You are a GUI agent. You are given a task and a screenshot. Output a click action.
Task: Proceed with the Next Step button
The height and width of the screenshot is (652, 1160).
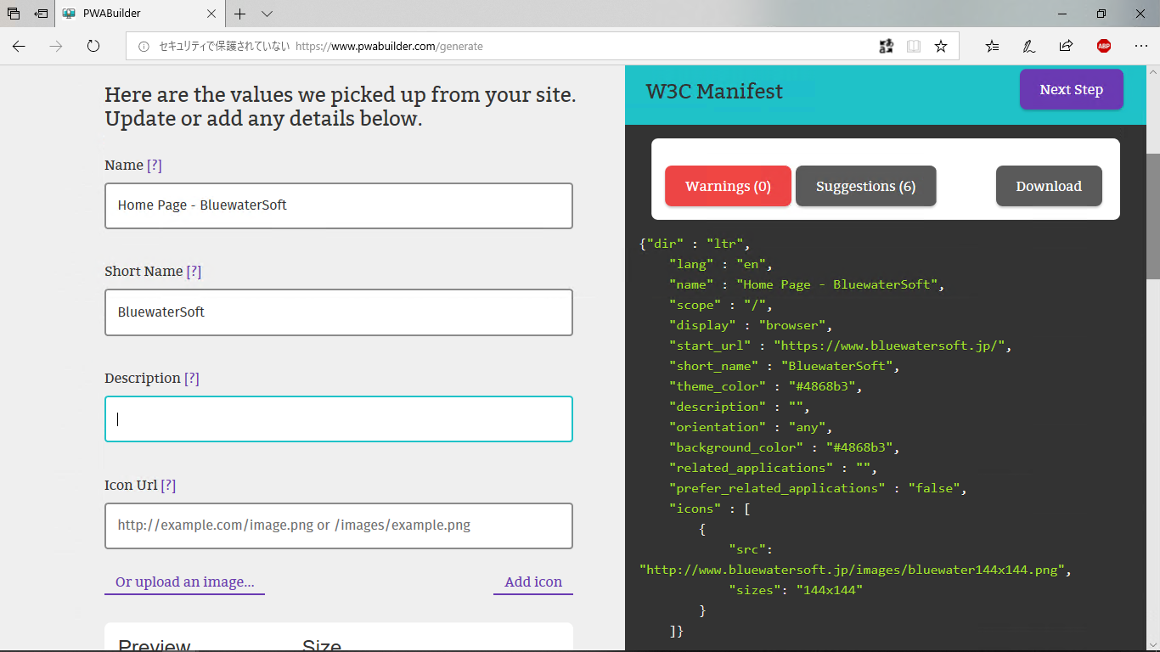click(1072, 90)
